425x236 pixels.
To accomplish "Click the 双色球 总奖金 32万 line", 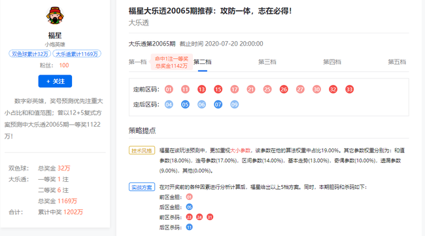I will coord(39,168).
